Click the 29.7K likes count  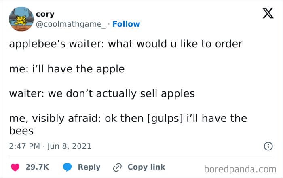tap(37, 167)
